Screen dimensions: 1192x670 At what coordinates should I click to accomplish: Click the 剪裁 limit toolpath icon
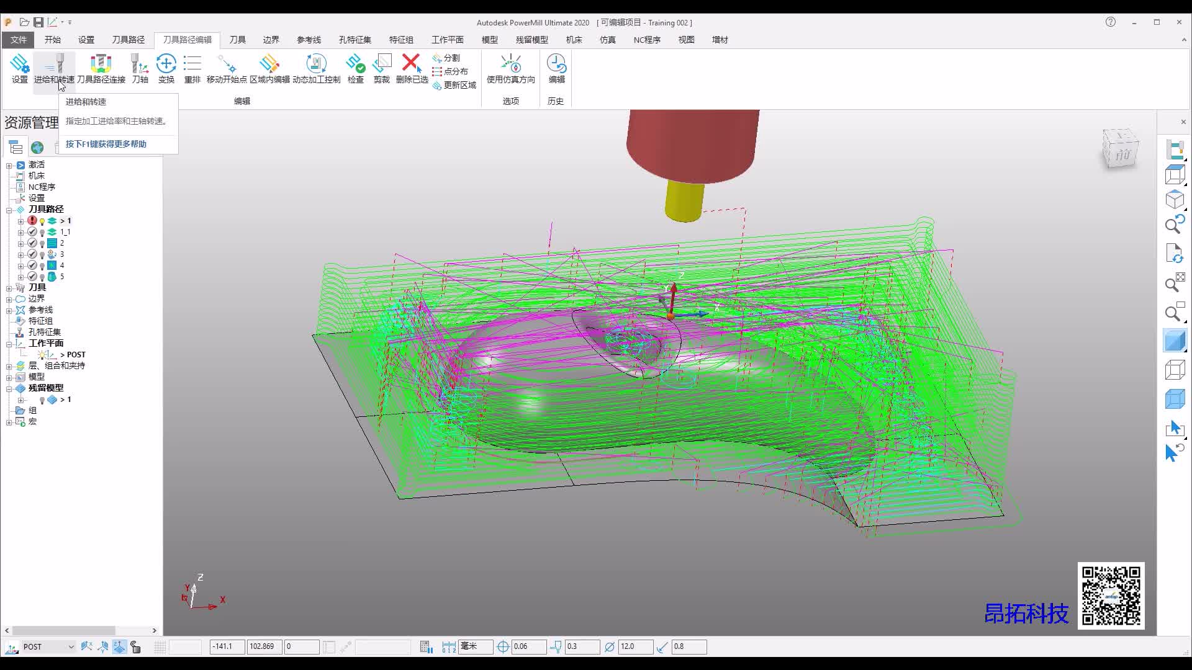point(382,68)
